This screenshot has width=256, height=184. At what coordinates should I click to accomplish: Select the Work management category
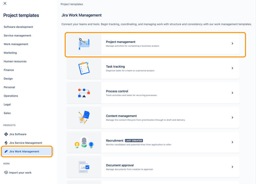pos(16,44)
